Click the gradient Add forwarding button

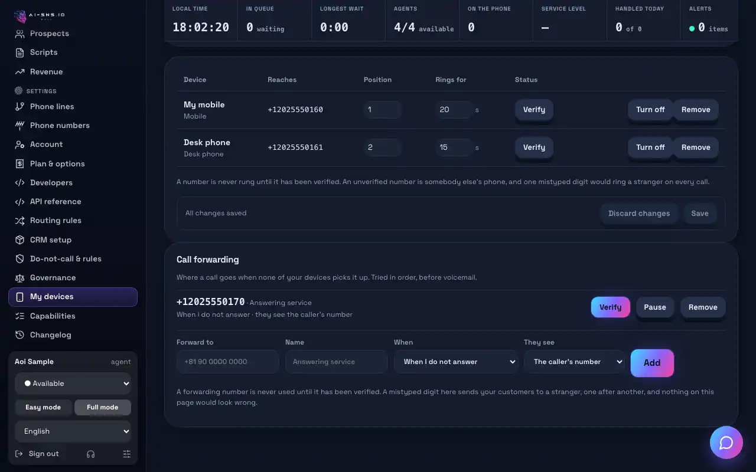pos(652,363)
